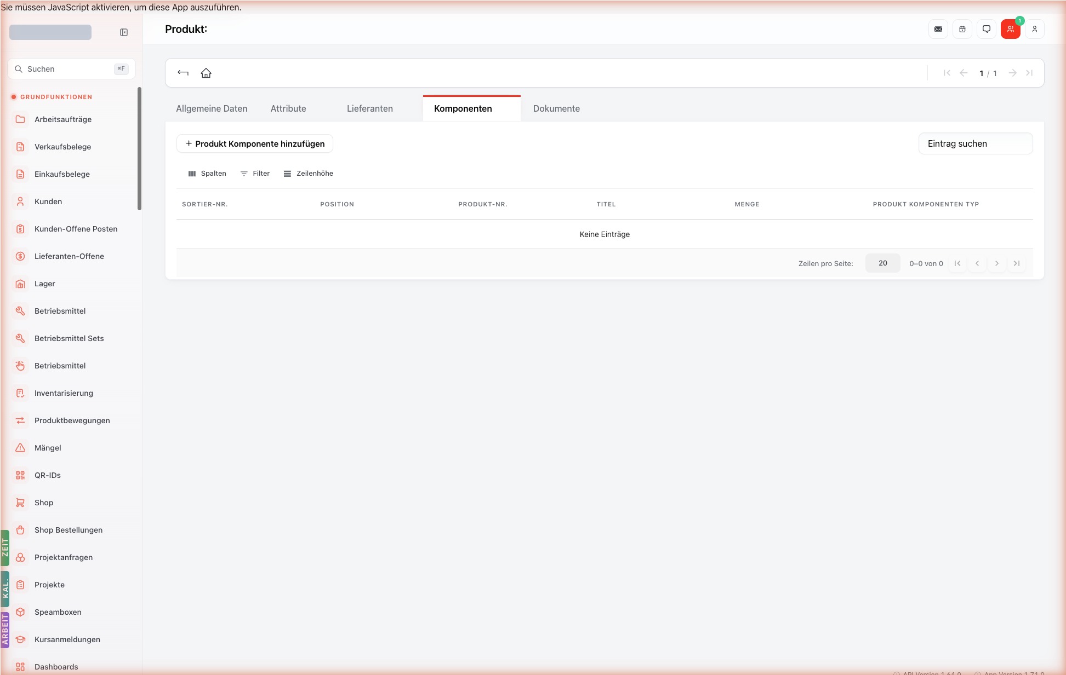This screenshot has width=1066, height=675.
Task: Go to first table page icon in footer
Action: click(x=957, y=263)
